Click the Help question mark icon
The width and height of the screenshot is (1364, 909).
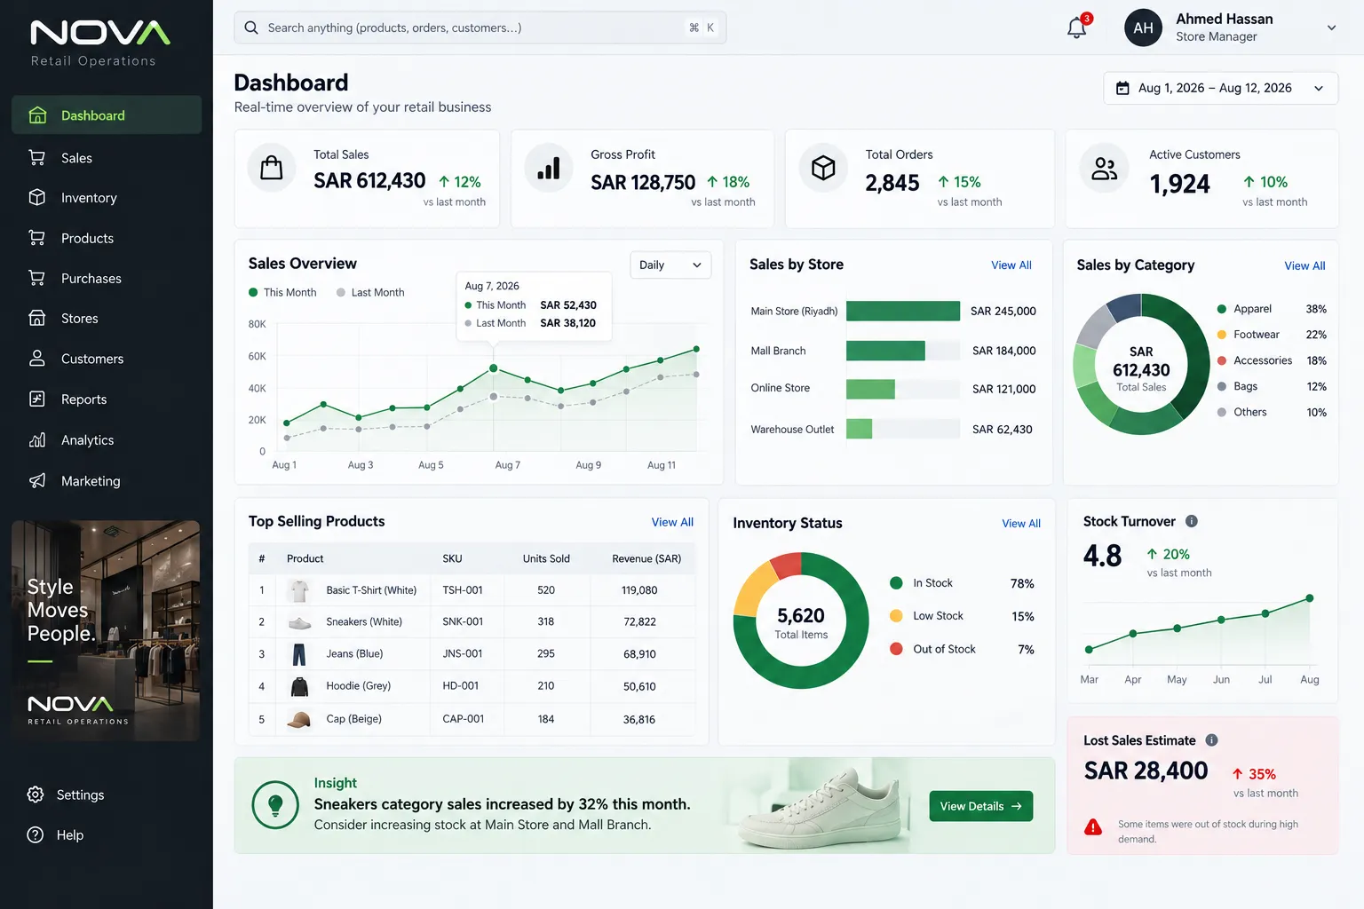pyautogui.click(x=36, y=834)
